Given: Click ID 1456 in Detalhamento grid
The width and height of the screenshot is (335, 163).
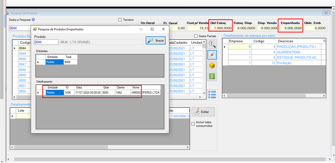Looking at the screenshot, I should coord(69,93).
